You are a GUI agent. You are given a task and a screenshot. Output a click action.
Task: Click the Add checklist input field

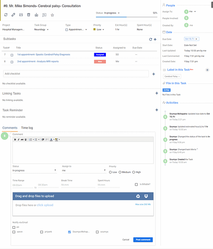(x=76, y=74)
